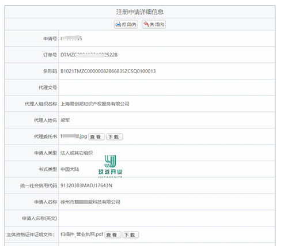Click the 玖邀开业 green logo watermark
The width and height of the screenshot is (288, 246).
pyautogui.click(x=110, y=166)
